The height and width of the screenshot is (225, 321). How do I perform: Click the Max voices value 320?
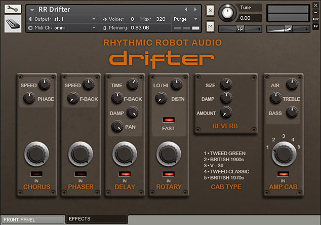[160, 19]
